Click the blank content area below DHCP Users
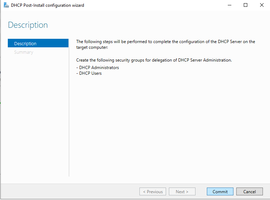 tap(167, 125)
